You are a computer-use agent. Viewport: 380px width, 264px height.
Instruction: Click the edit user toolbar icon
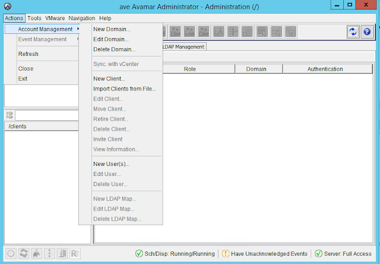point(189,32)
